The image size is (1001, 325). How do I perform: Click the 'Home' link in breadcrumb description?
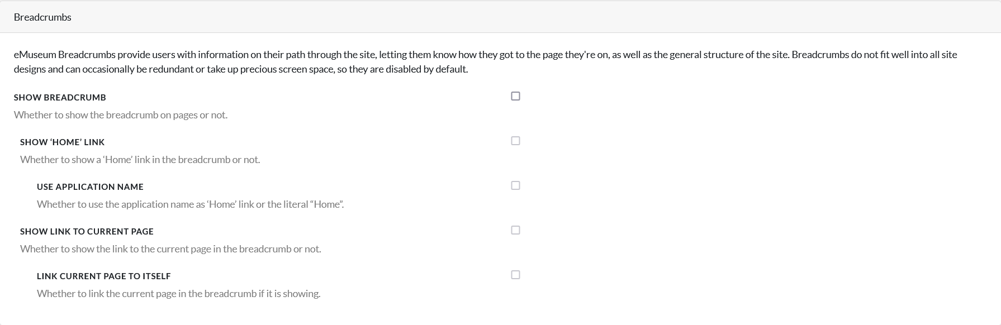pyautogui.click(x=140, y=160)
